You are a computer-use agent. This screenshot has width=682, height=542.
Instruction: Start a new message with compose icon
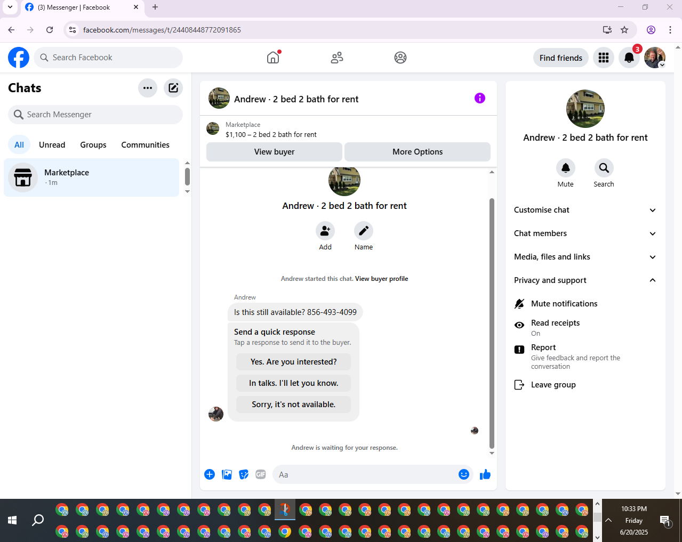(x=173, y=88)
